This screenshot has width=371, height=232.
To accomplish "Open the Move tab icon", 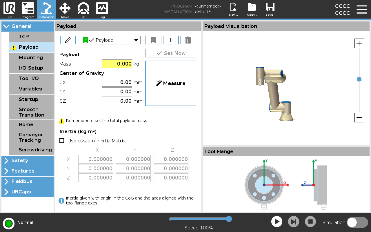I will point(65,10).
